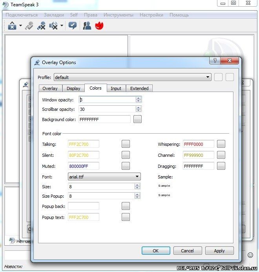This screenshot has width=259, height=272.
Task: Switch to the Overlay tab
Action: tap(50, 88)
